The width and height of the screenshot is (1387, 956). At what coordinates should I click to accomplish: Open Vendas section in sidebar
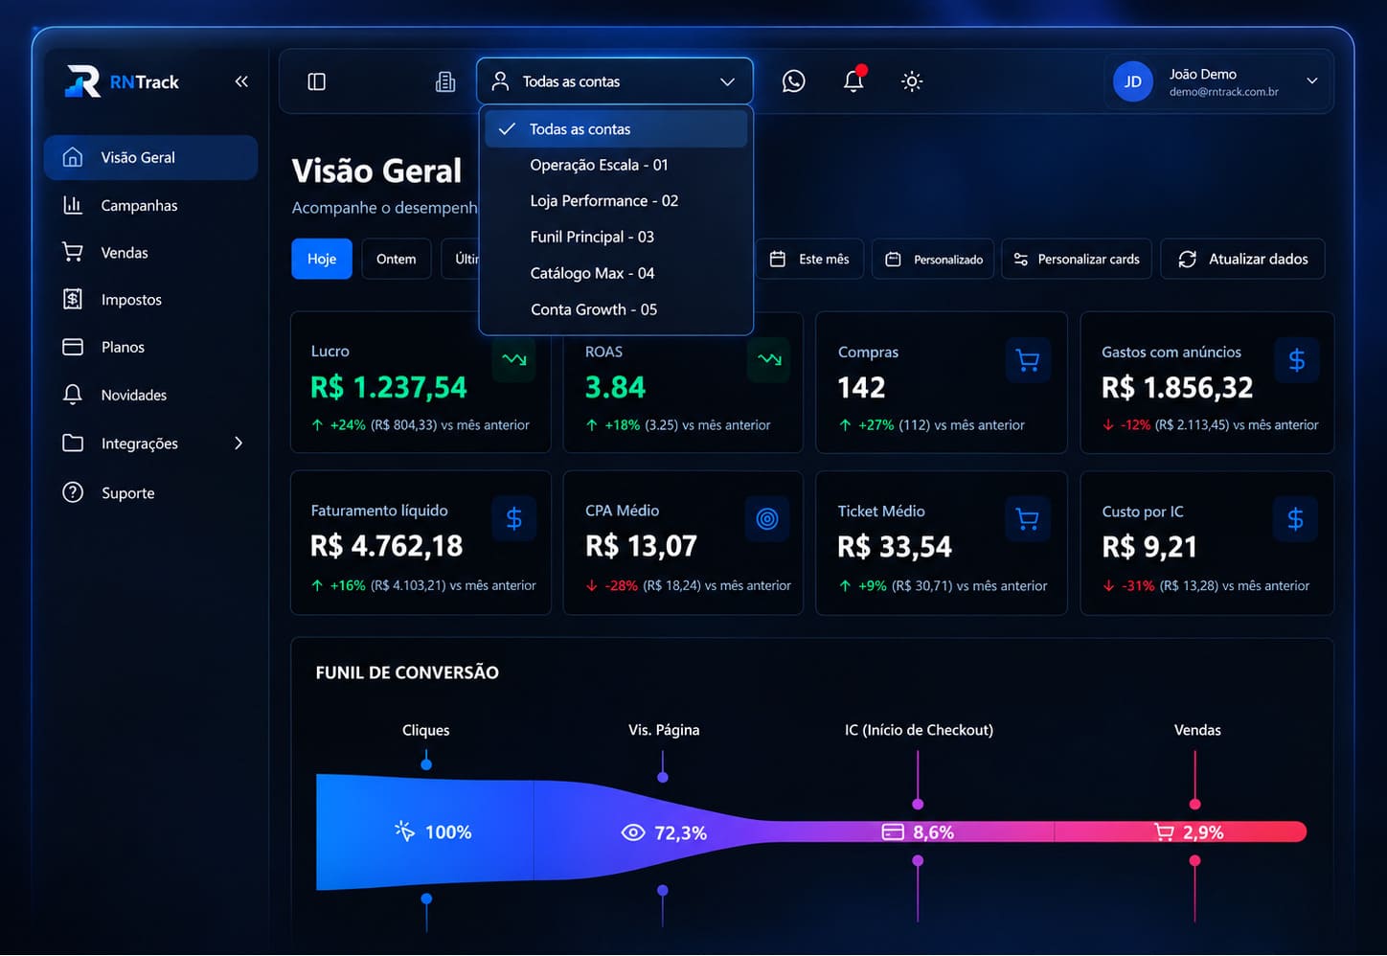(150, 252)
